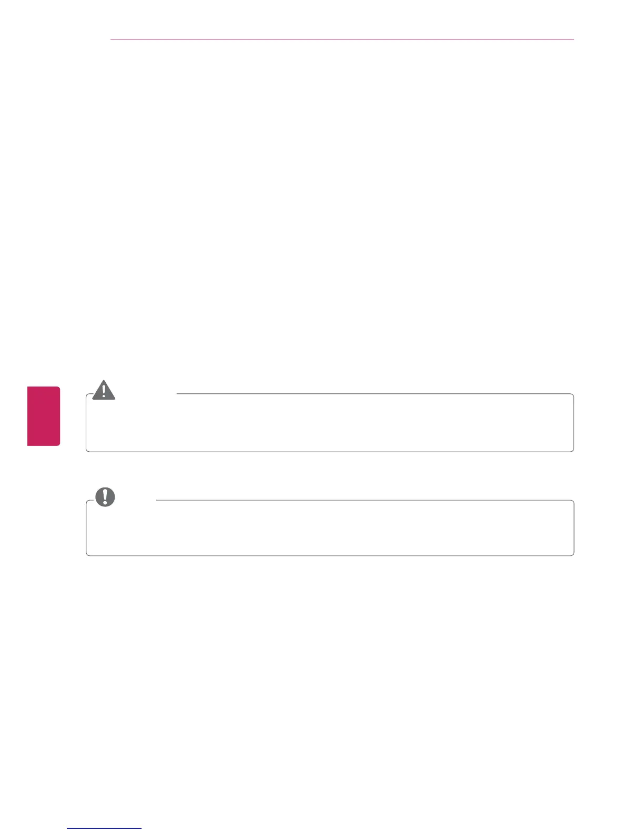Click the caution warning triangle icon
The width and height of the screenshot is (644, 833).
tap(104, 391)
